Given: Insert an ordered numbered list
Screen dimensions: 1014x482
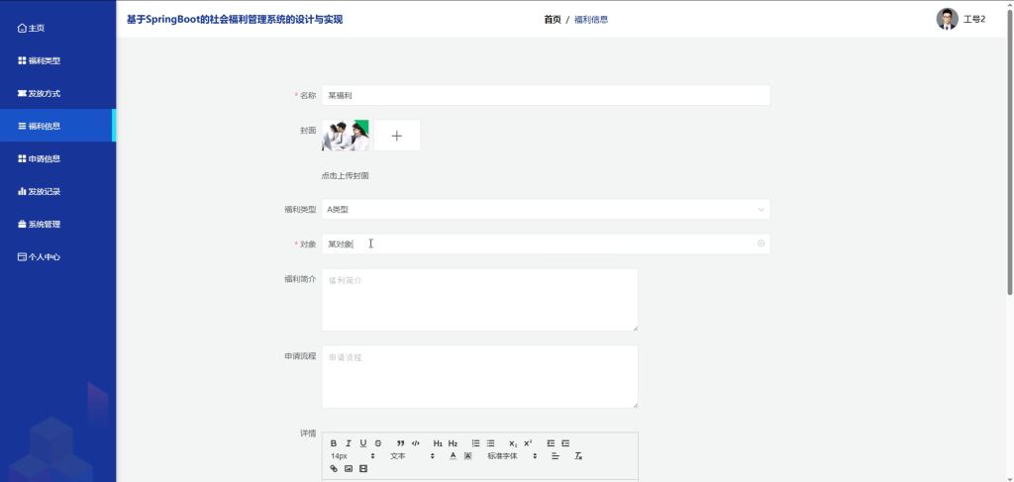Looking at the screenshot, I should tap(475, 443).
